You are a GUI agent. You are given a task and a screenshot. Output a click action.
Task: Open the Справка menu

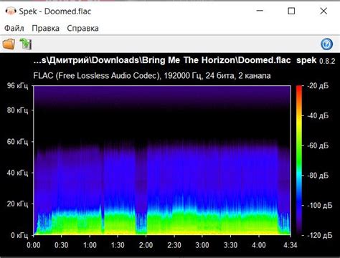(x=82, y=28)
